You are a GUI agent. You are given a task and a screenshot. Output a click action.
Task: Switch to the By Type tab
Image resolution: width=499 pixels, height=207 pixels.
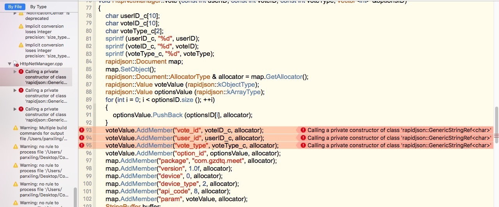(x=38, y=7)
